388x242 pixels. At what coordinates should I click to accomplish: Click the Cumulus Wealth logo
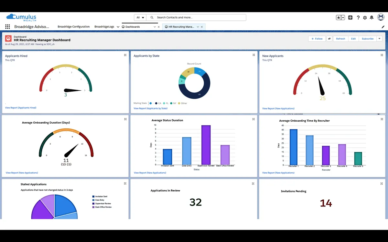[21, 17]
